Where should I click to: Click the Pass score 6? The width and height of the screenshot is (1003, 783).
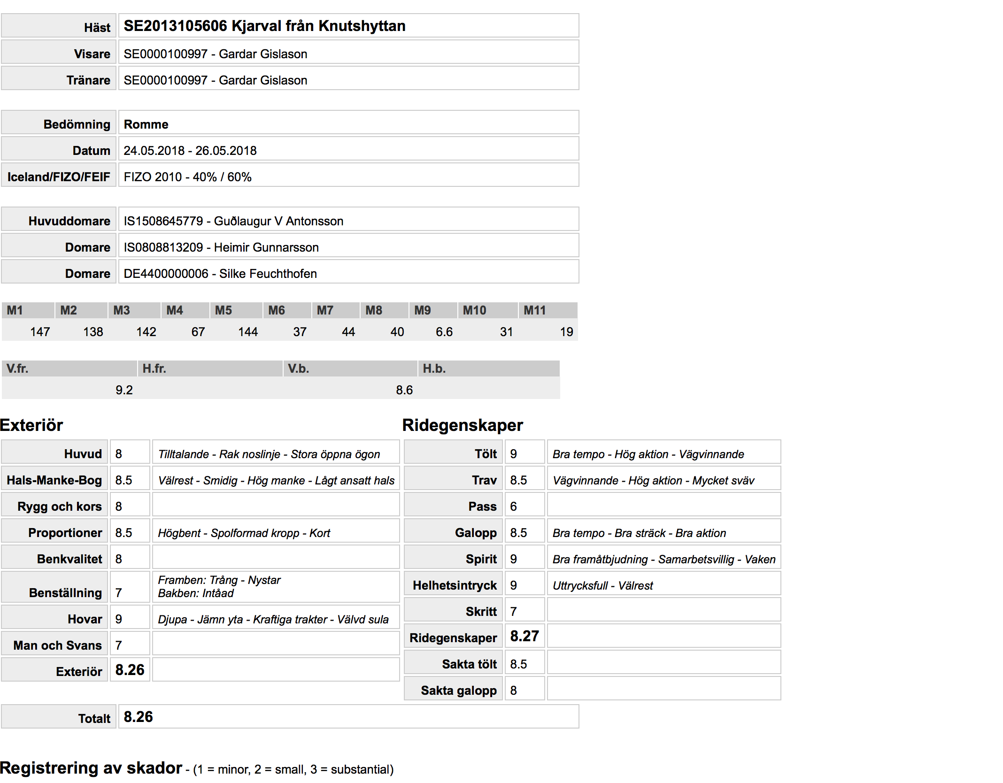[x=514, y=507]
